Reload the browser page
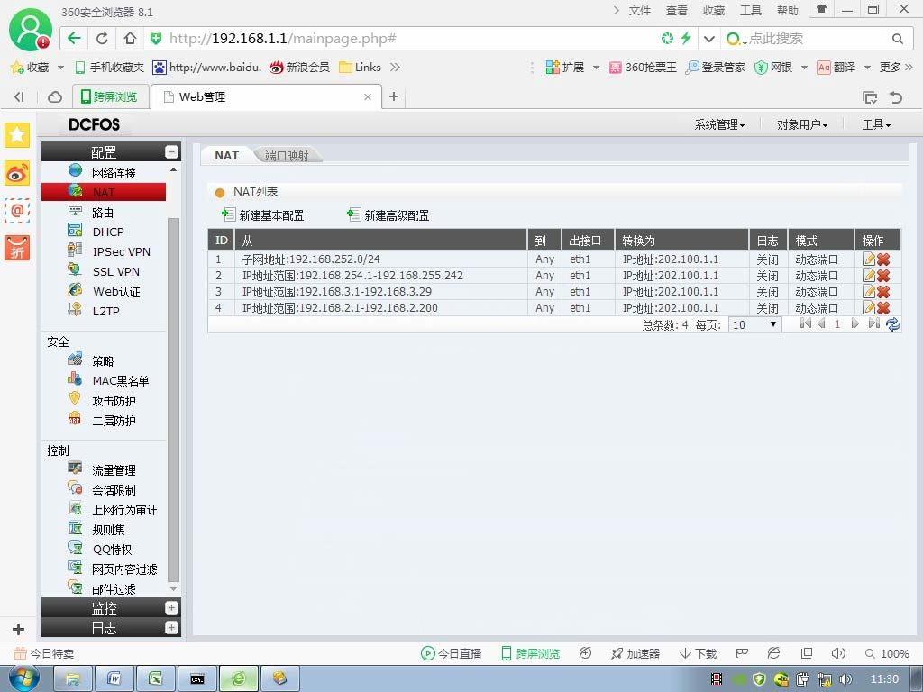Image resolution: width=923 pixels, height=692 pixels. pyautogui.click(x=102, y=38)
